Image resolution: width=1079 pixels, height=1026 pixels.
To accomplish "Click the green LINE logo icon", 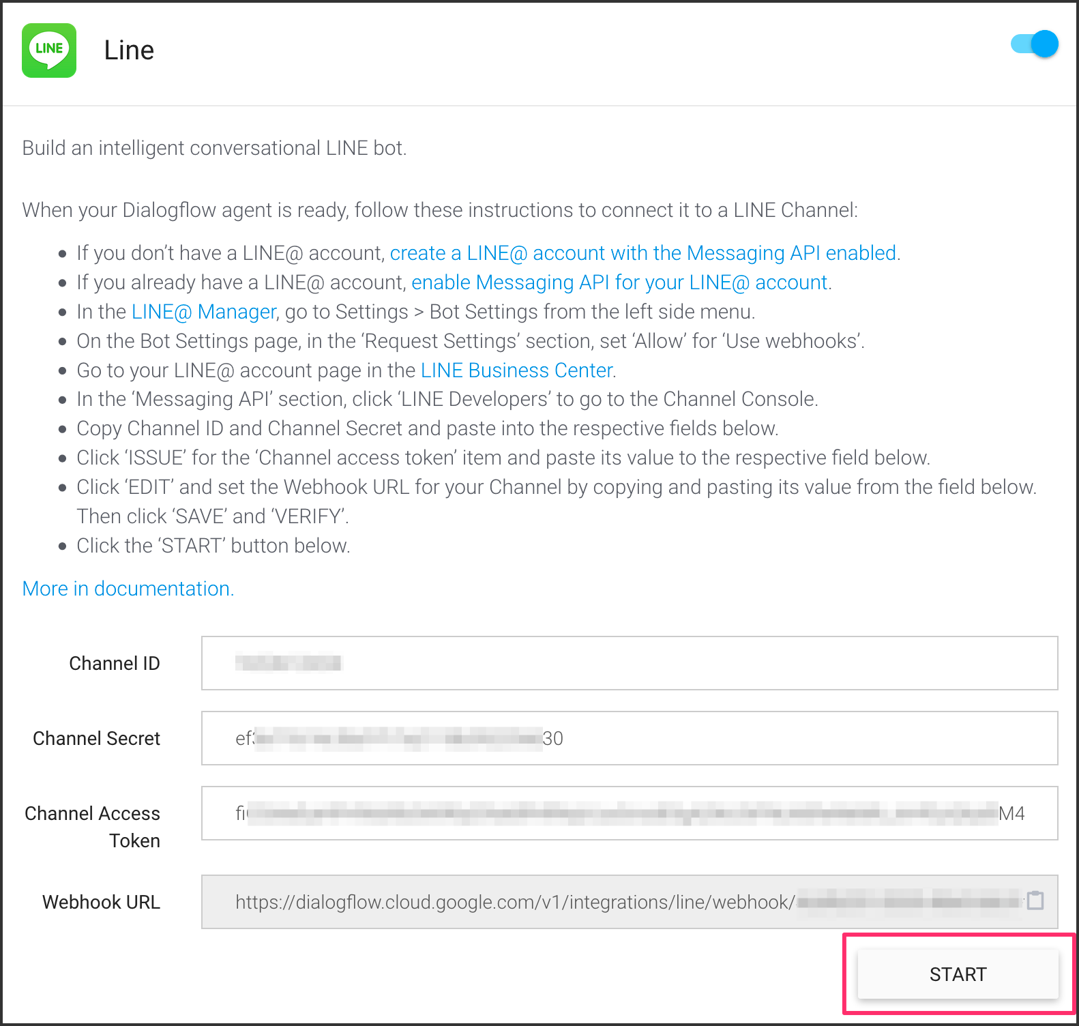I will tap(49, 50).
